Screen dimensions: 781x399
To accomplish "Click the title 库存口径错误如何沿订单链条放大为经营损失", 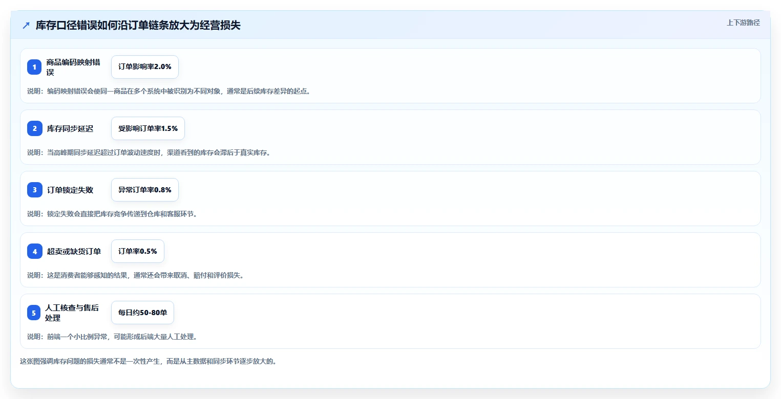I will point(138,26).
